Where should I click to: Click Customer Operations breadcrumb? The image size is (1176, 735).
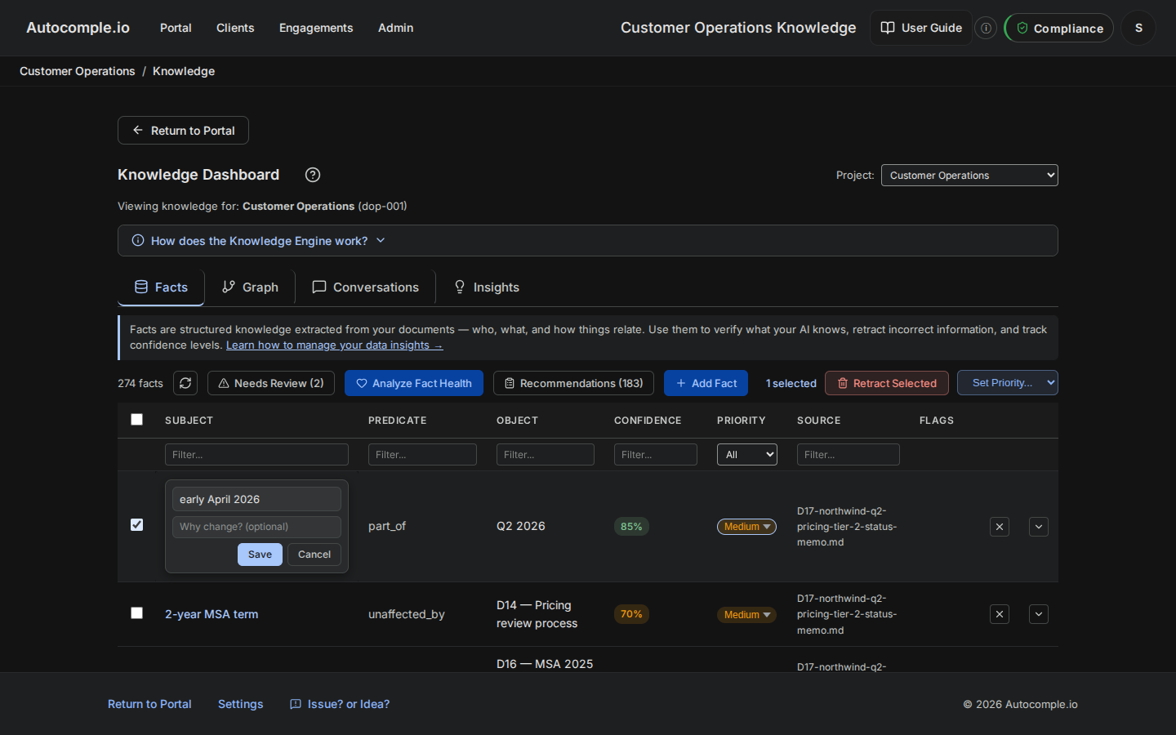78,71
